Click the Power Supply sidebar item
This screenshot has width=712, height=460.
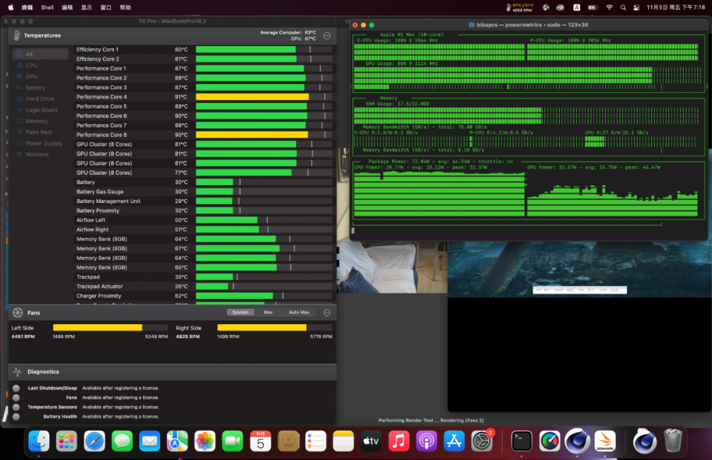[44, 143]
